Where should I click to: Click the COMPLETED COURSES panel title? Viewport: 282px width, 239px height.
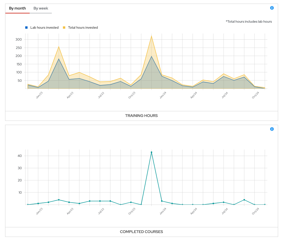(x=141, y=232)
